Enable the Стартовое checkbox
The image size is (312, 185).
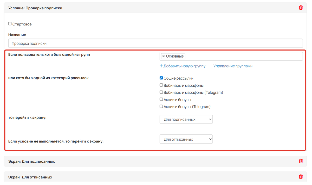coord(10,24)
